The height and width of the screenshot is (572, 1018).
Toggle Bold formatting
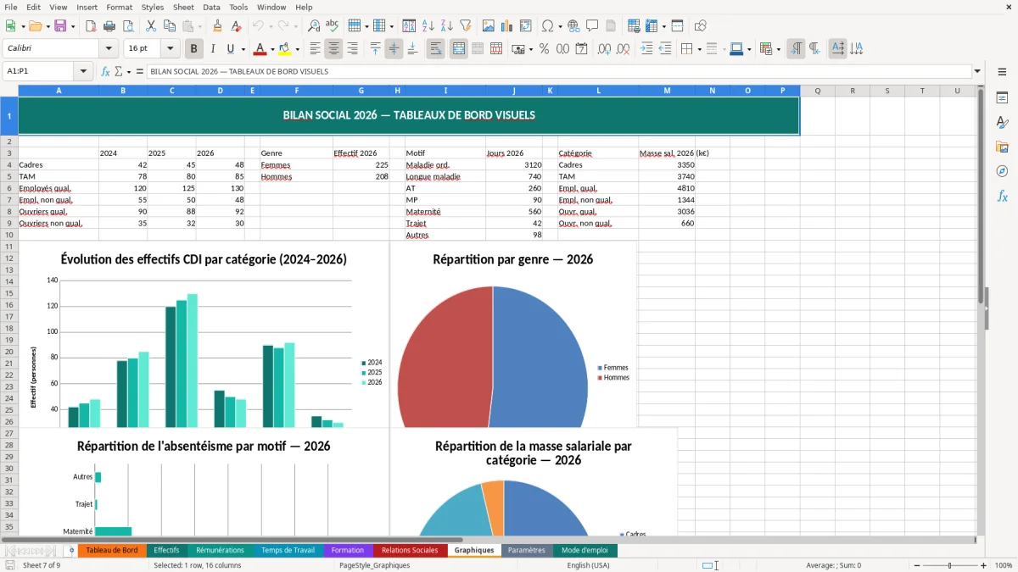pos(194,49)
